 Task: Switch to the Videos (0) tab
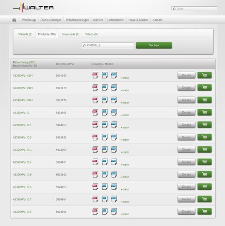pyautogui.click(x=91, y=34)
